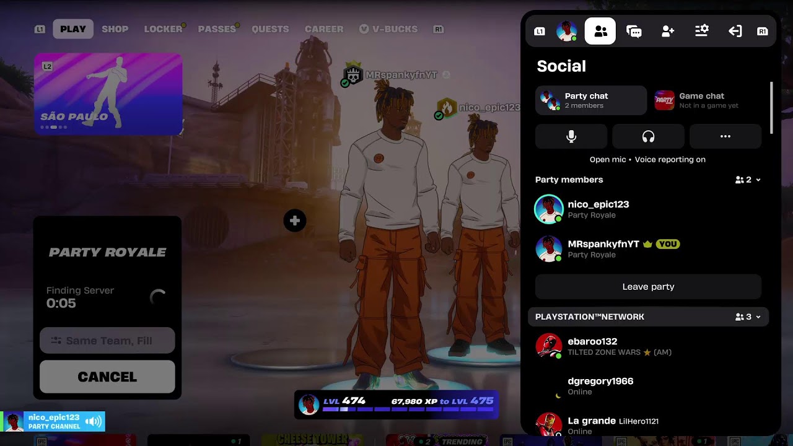Viewport: 793px width, 446px height.
Task: Select MRspankyfnYT in party members
Action: click(648, 249)
